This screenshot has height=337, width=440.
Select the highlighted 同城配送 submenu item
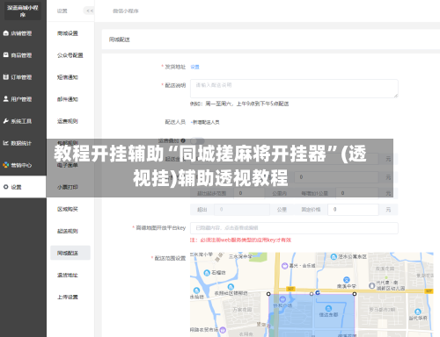coord(70,253)
